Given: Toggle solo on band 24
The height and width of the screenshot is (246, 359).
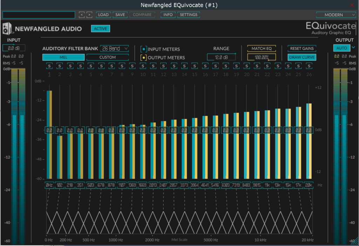Looking at the screenshot, I should pos(288,66).
